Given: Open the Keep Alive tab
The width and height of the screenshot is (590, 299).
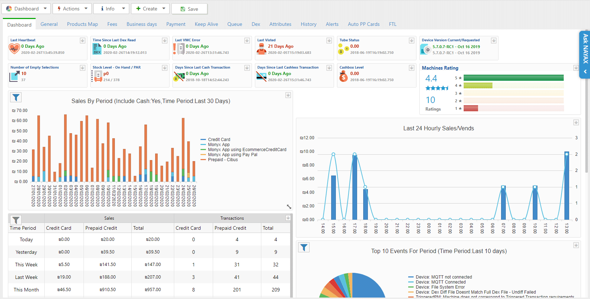Looking at the screenshot, I should (206, 24).
